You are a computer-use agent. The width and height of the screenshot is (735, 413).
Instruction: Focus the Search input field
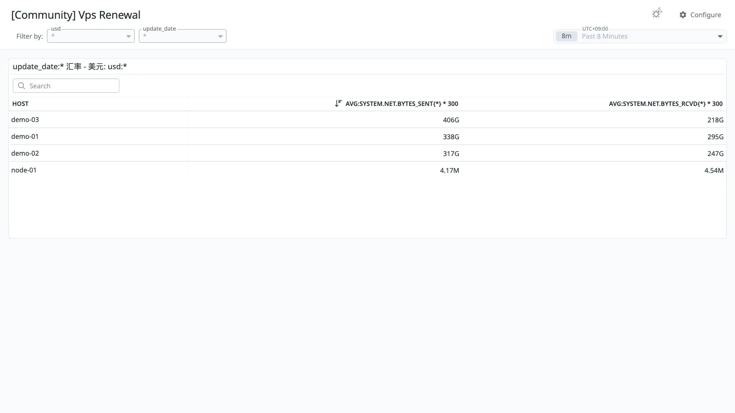point(66,86)
